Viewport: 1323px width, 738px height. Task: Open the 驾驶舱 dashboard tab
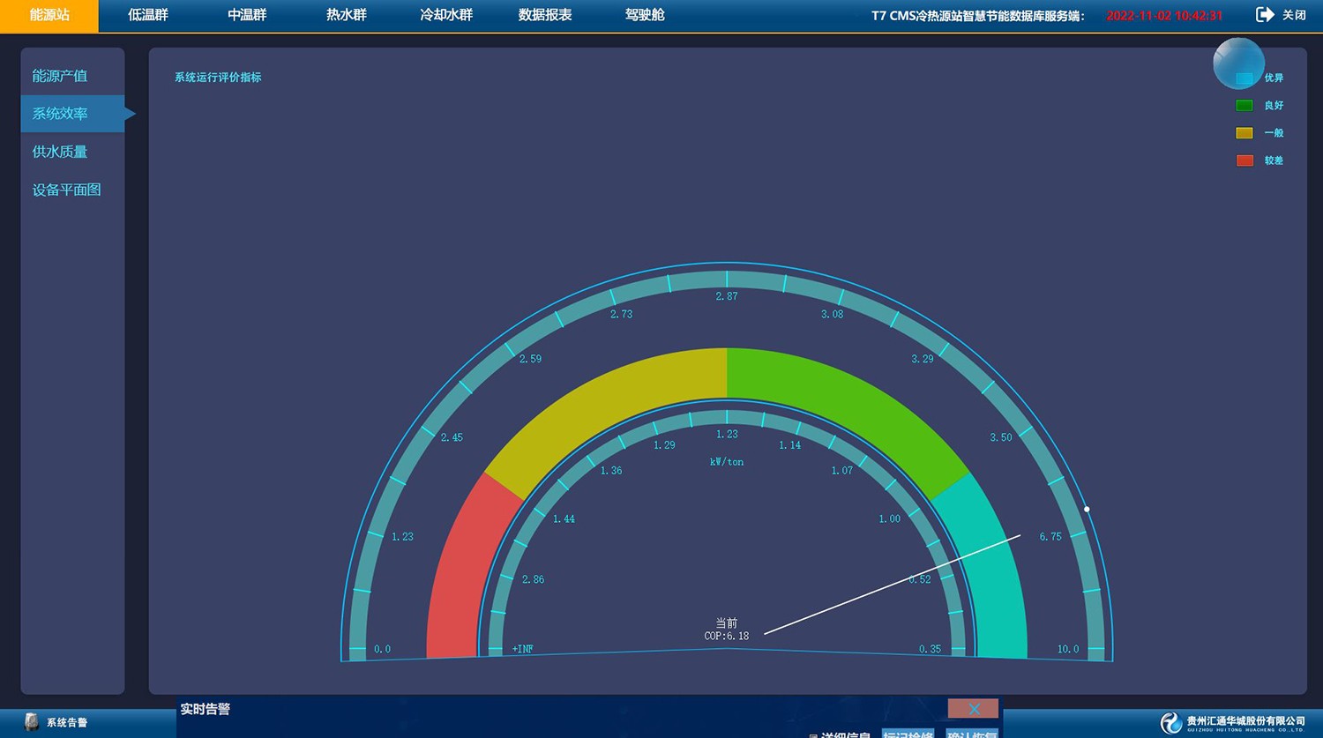[x=645, y=15]
